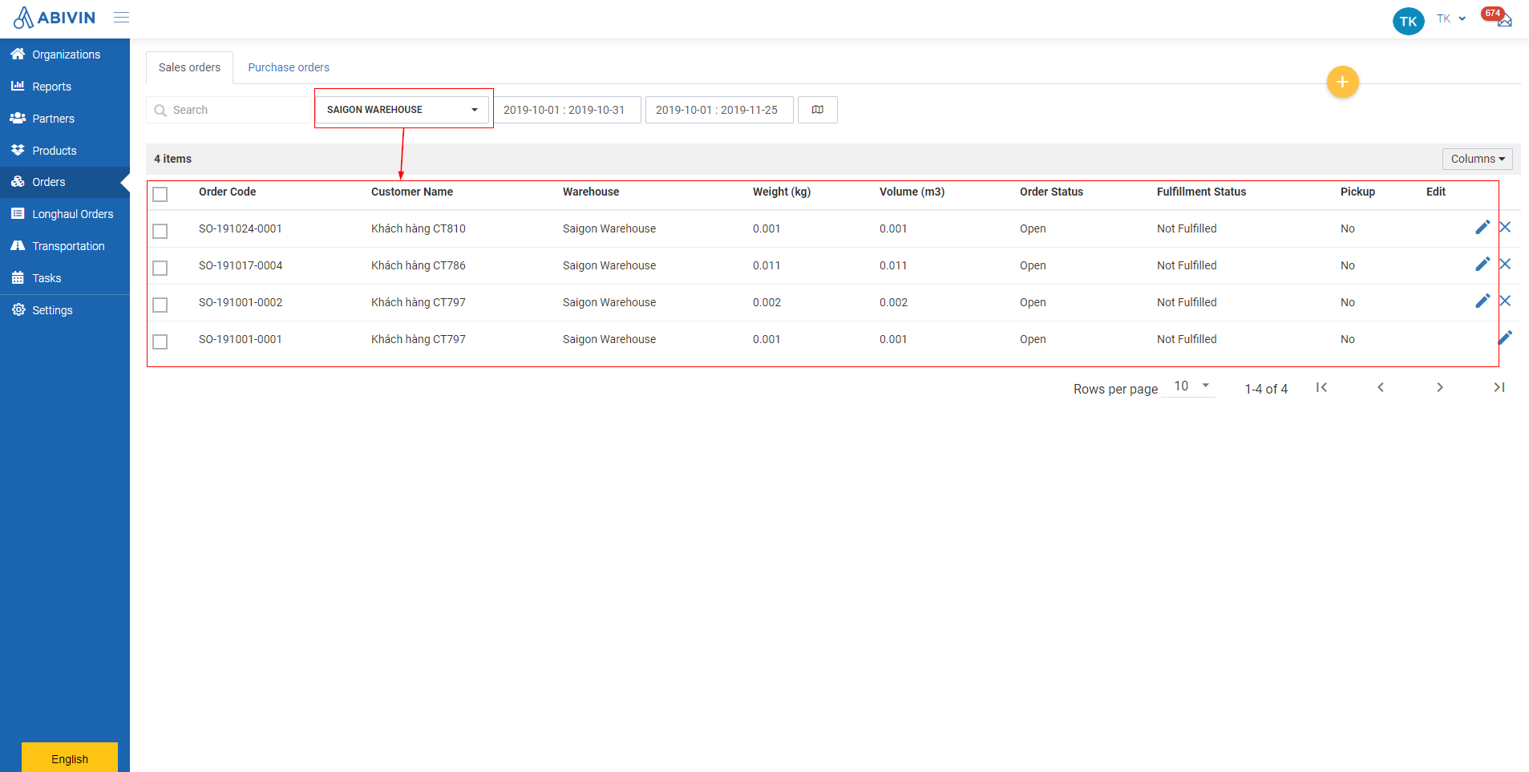The image size is (1529, 772).
Task: Go to first page of results
Action: pos(1321,387)
